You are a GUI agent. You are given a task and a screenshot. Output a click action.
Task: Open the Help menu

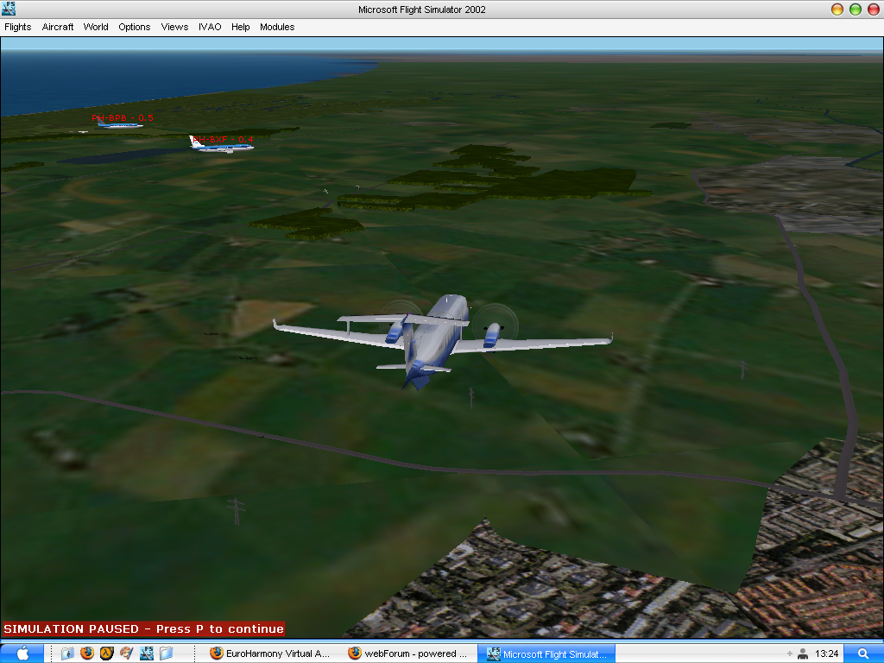point(240,27)
